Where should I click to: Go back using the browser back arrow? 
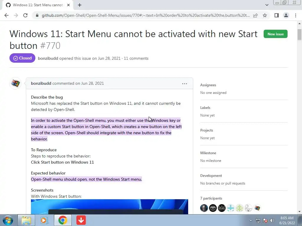pyautogui.click(x=6, y=15)
